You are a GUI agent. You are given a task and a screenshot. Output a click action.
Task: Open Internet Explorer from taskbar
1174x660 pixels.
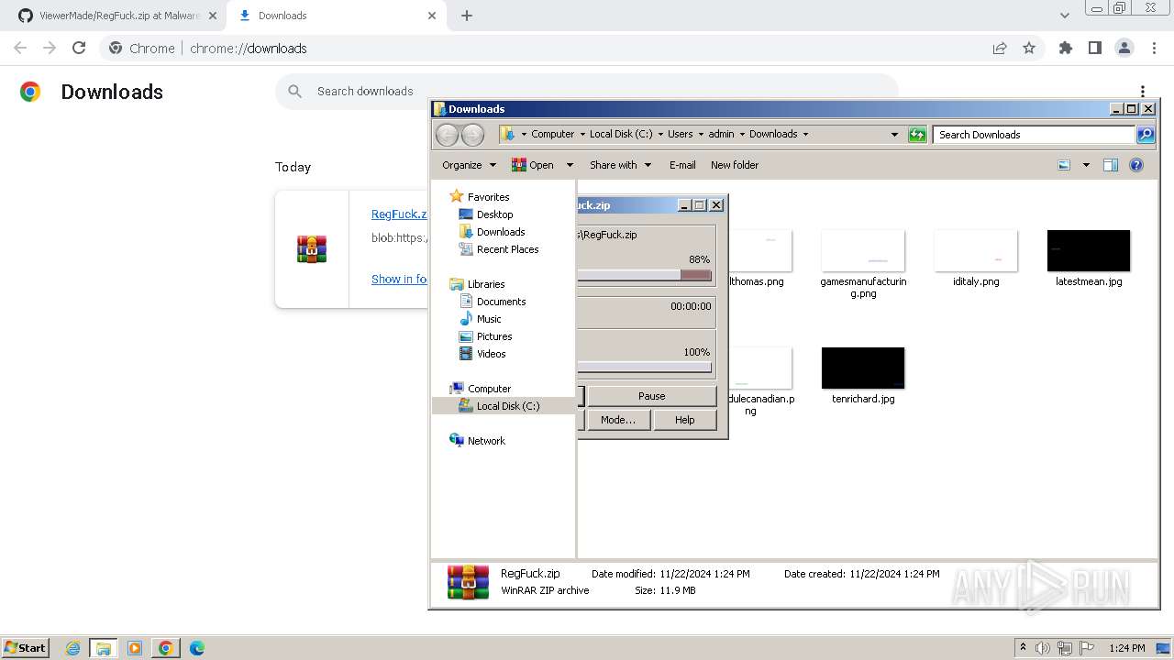[73, 648]
